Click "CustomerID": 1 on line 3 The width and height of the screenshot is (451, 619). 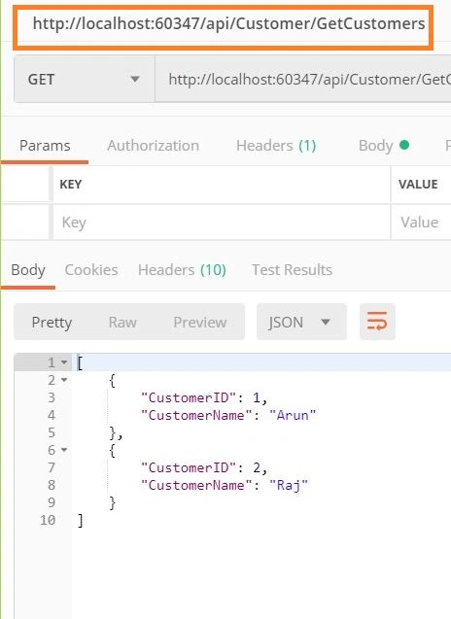(204, 398)
